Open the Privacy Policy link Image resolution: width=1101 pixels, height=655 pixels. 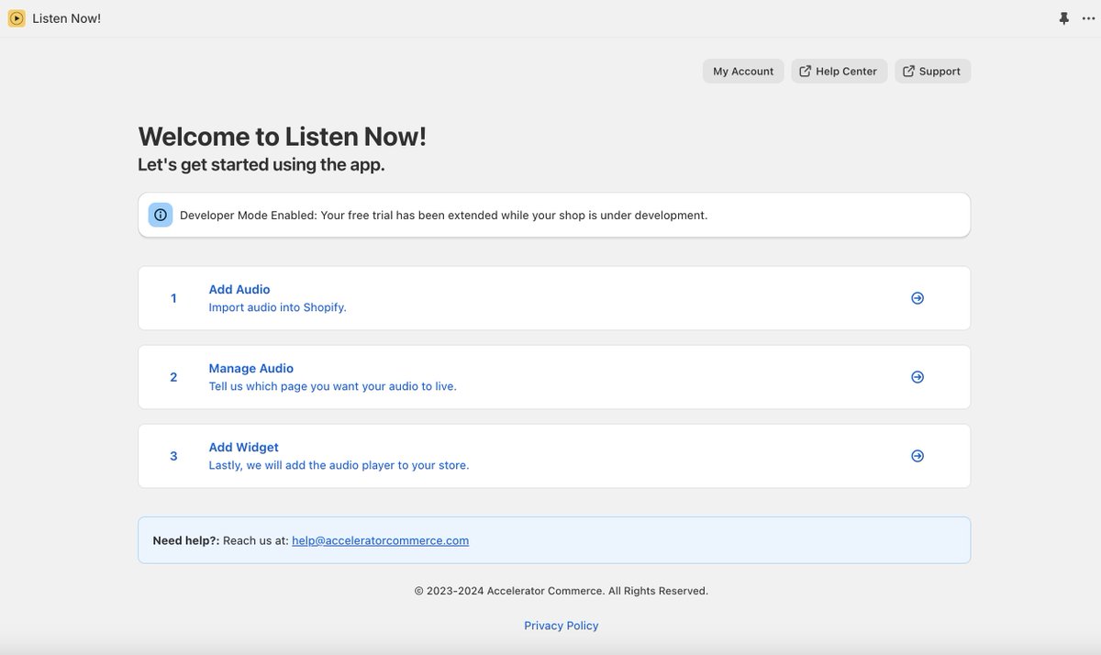tap(562, 626)
